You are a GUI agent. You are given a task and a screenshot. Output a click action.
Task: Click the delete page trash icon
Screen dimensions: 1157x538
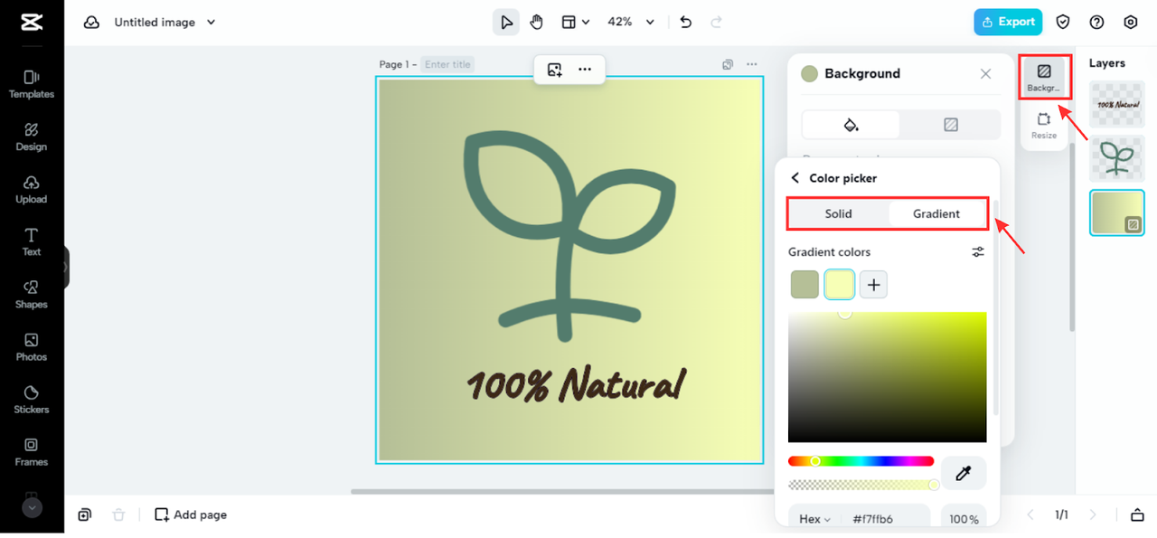click(118, 514)
